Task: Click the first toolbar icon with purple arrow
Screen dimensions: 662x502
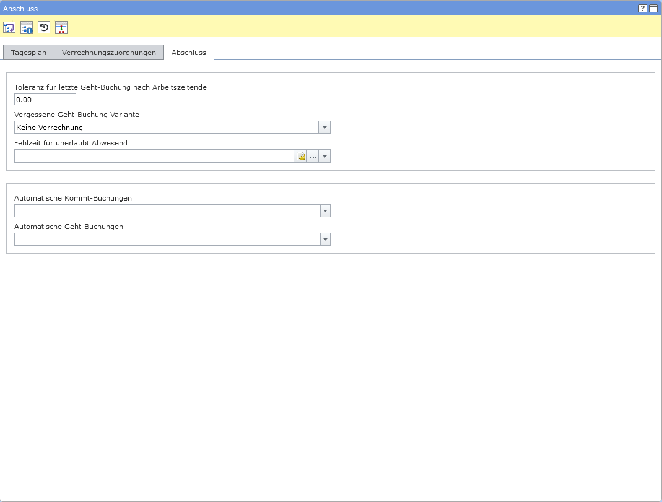Action: [9, 27]
